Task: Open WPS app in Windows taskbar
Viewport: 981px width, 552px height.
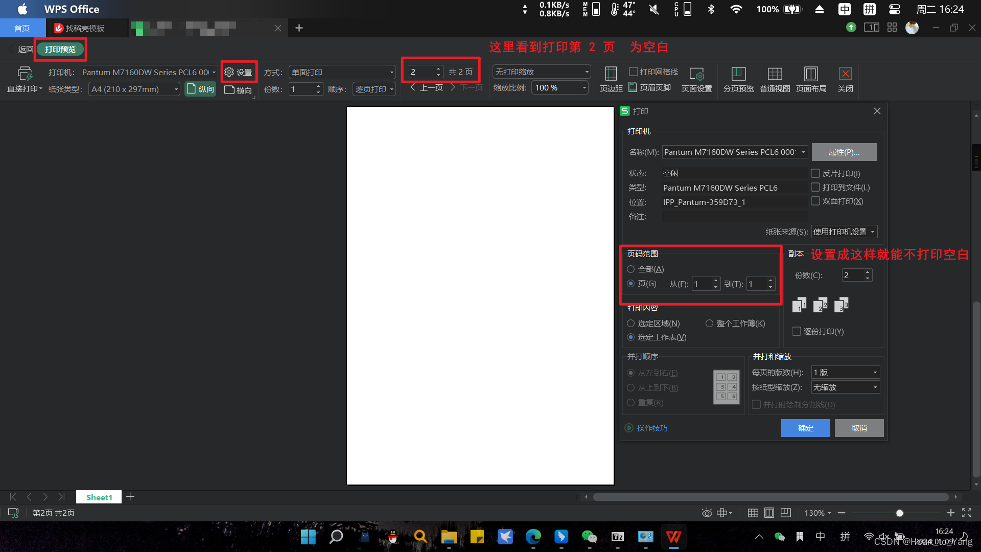Action: click(x=673, y=537)
